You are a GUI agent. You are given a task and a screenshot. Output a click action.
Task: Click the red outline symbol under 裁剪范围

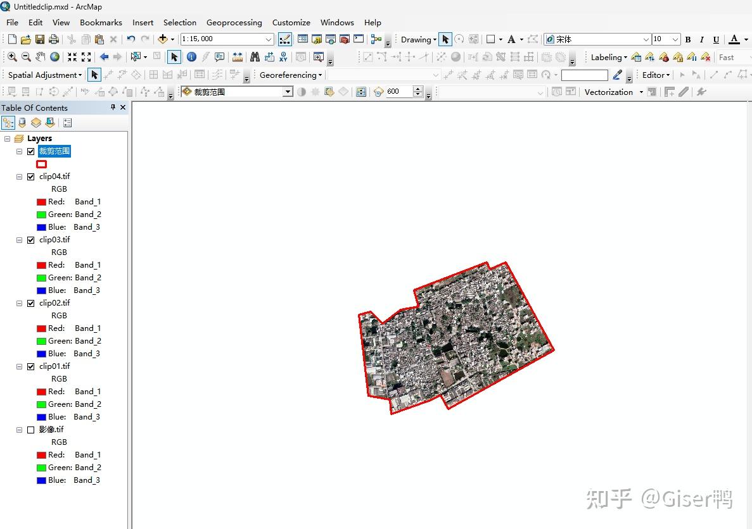41,164
